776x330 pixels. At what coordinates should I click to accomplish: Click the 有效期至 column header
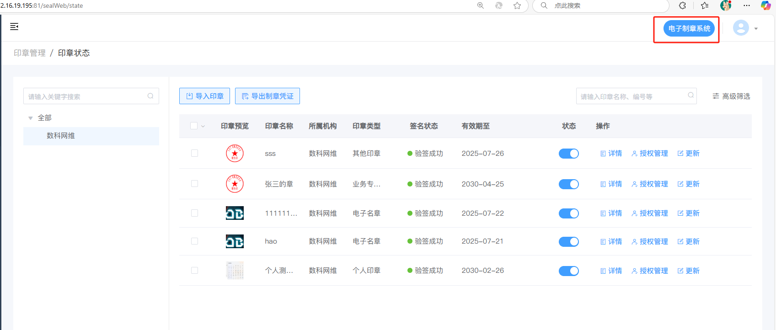tap(476, 126)
